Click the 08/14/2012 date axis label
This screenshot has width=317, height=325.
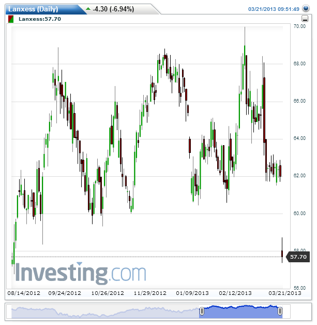click(x=24, y=293)
